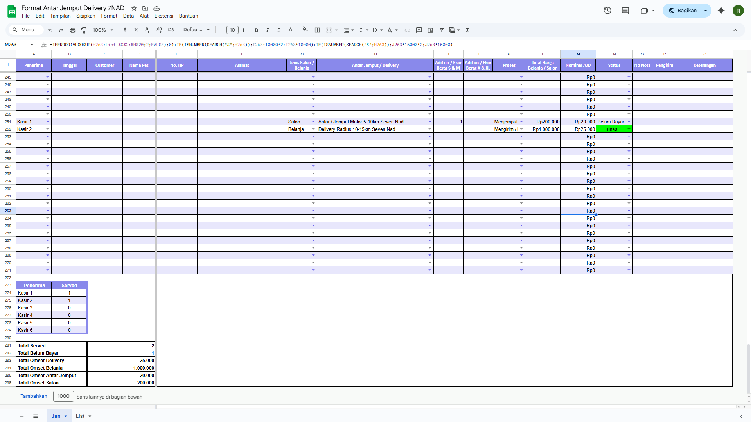Click the Tambahkan rows link
This screenshot has height=422, width=751.
34,396
